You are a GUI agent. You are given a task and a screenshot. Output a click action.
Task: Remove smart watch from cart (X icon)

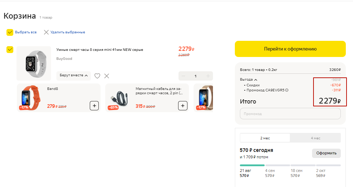coord(107,76)
